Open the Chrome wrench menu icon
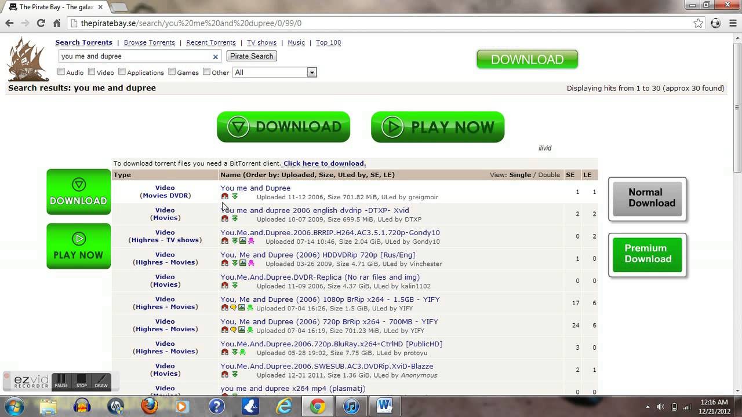 point(732,23)
